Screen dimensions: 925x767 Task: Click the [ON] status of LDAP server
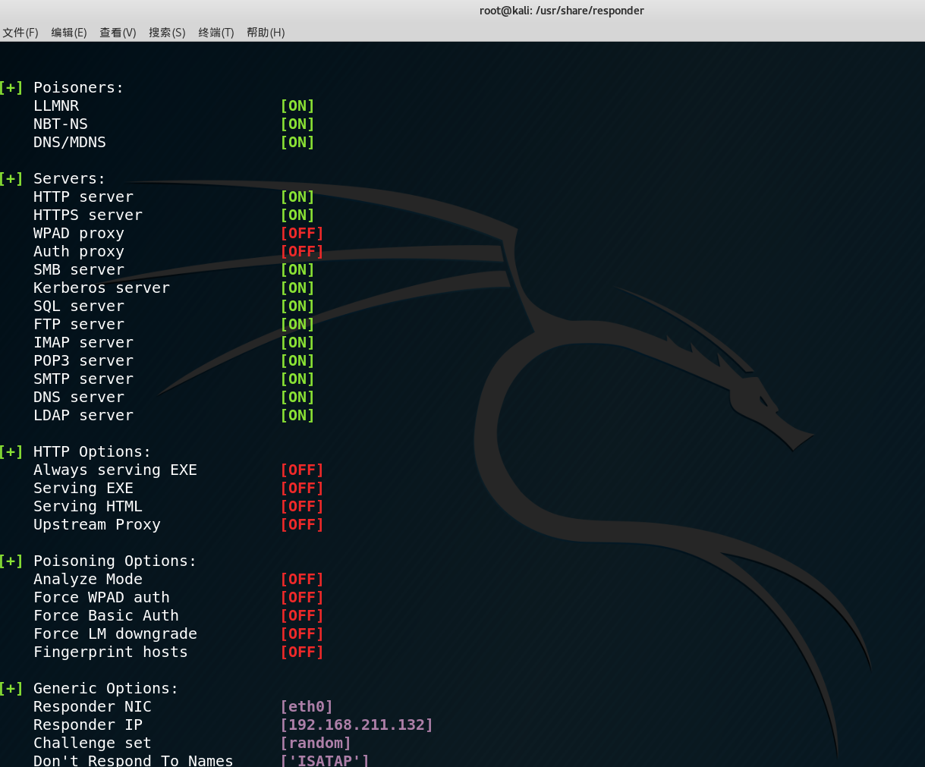[x=297, y=416]
